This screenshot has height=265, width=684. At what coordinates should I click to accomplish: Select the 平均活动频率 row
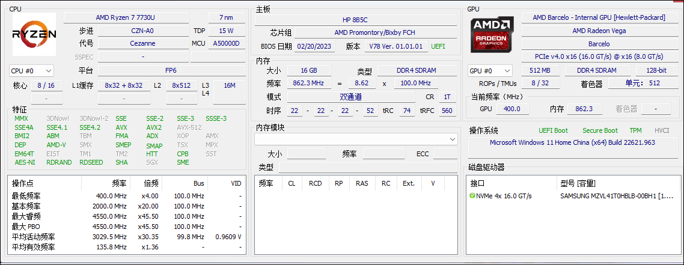tap(126, 237)
